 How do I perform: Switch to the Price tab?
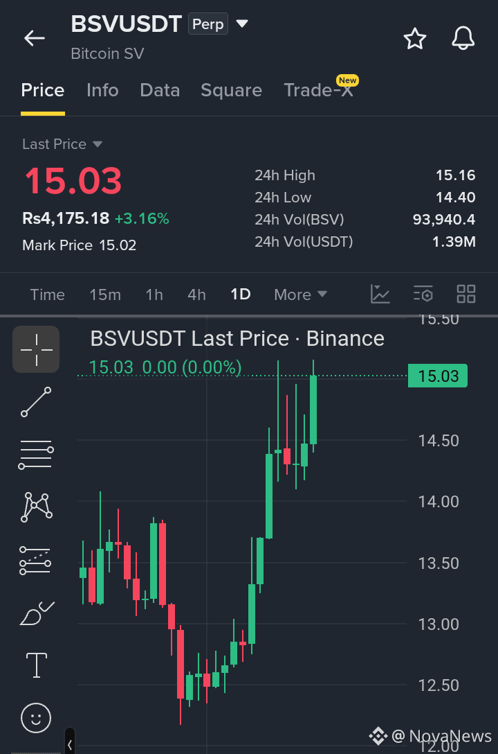click(43, 90)
